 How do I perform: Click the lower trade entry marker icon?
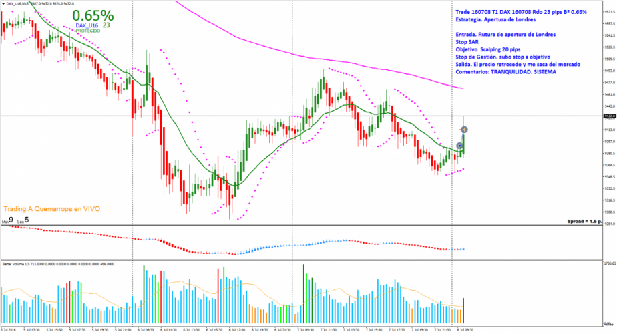point(459,145)
